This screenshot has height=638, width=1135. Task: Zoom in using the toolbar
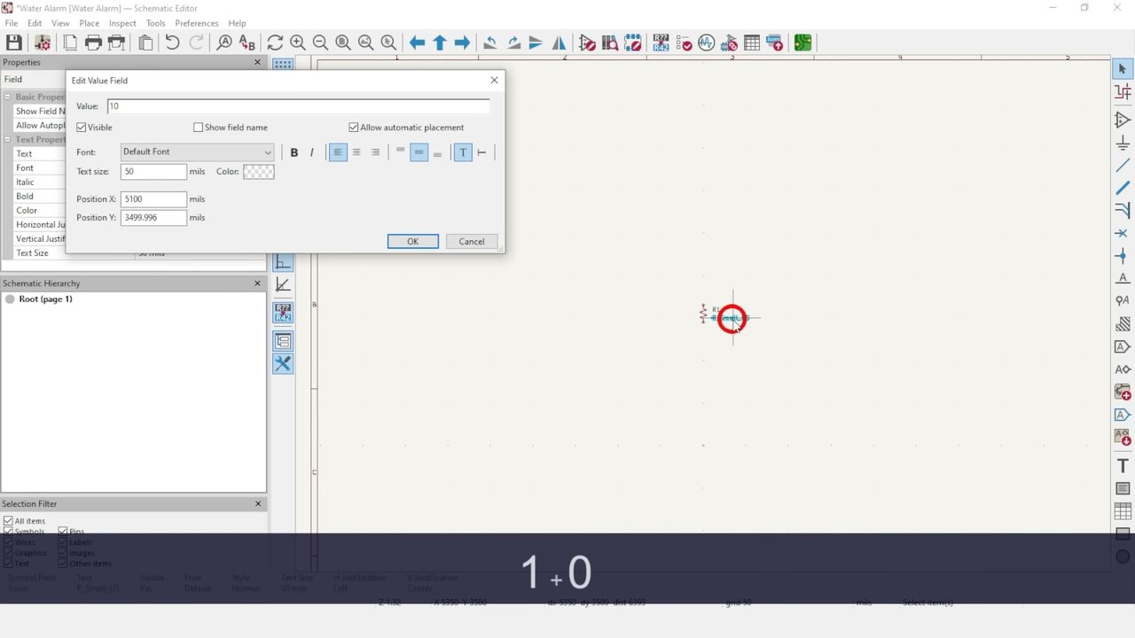tap(298, 43)
